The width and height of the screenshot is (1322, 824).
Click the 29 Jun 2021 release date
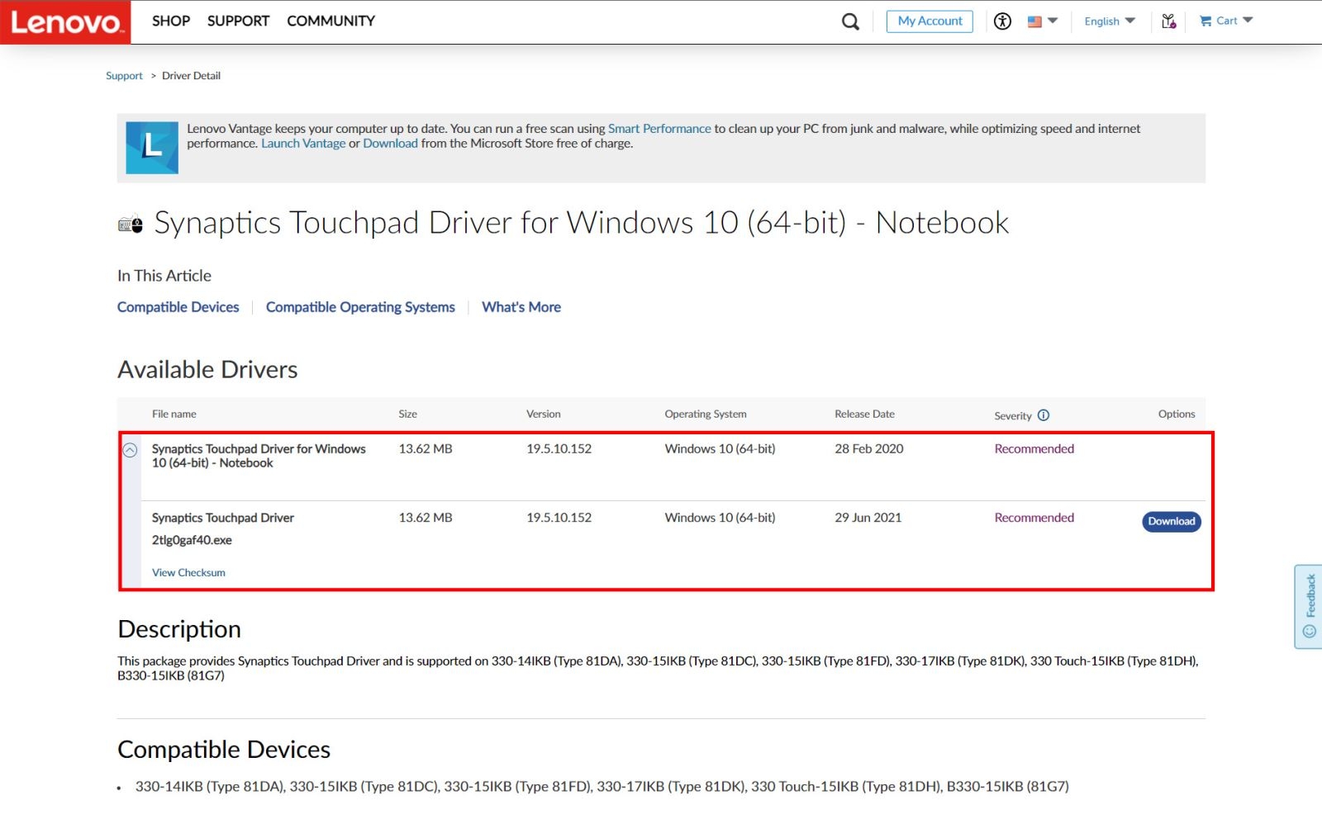[x=868, y=518]
